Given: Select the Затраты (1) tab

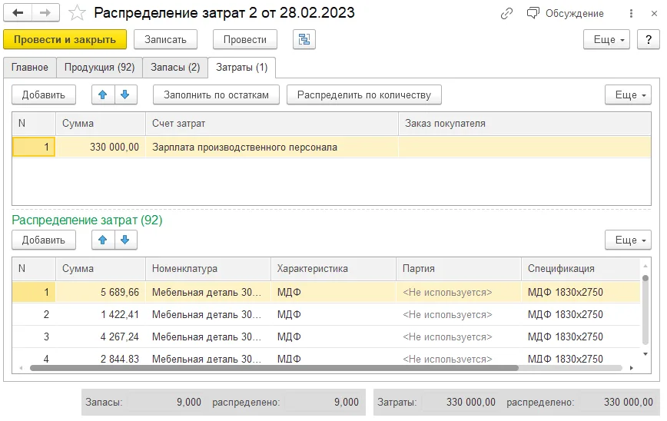Looking at the screenshot, I should point(241,68).
